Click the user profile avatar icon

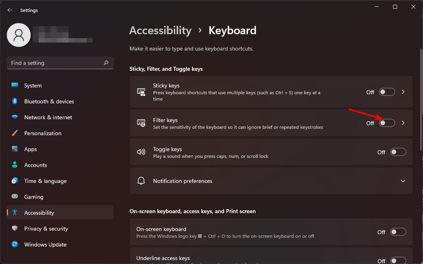(x=19, y=35)
